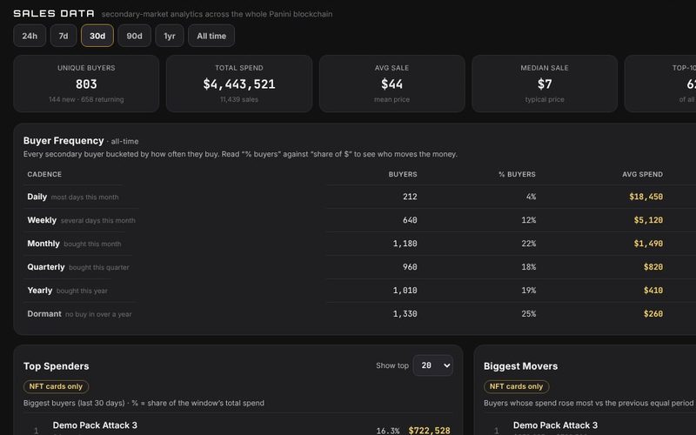Click the SALES DATA page title

point(54,14)
